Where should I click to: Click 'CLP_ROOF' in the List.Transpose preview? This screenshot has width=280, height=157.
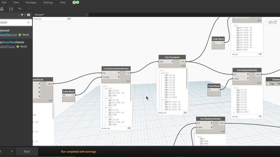click(173, 97)
